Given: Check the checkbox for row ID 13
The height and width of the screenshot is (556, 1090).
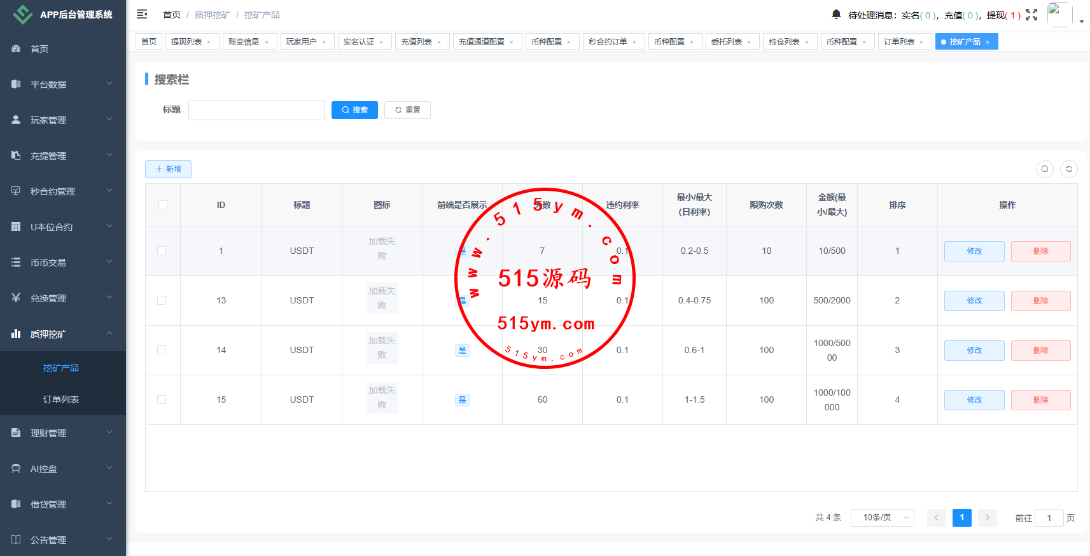Looking at the screenshot, I should point(162,300).
